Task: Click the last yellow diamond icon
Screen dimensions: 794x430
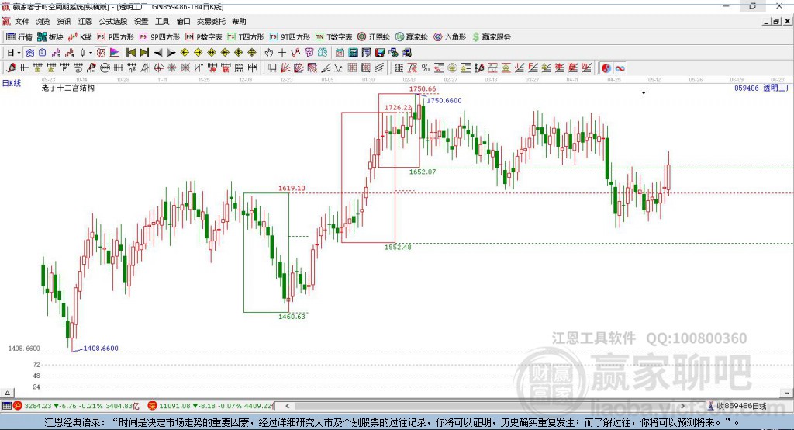Action: click(252, 53)
